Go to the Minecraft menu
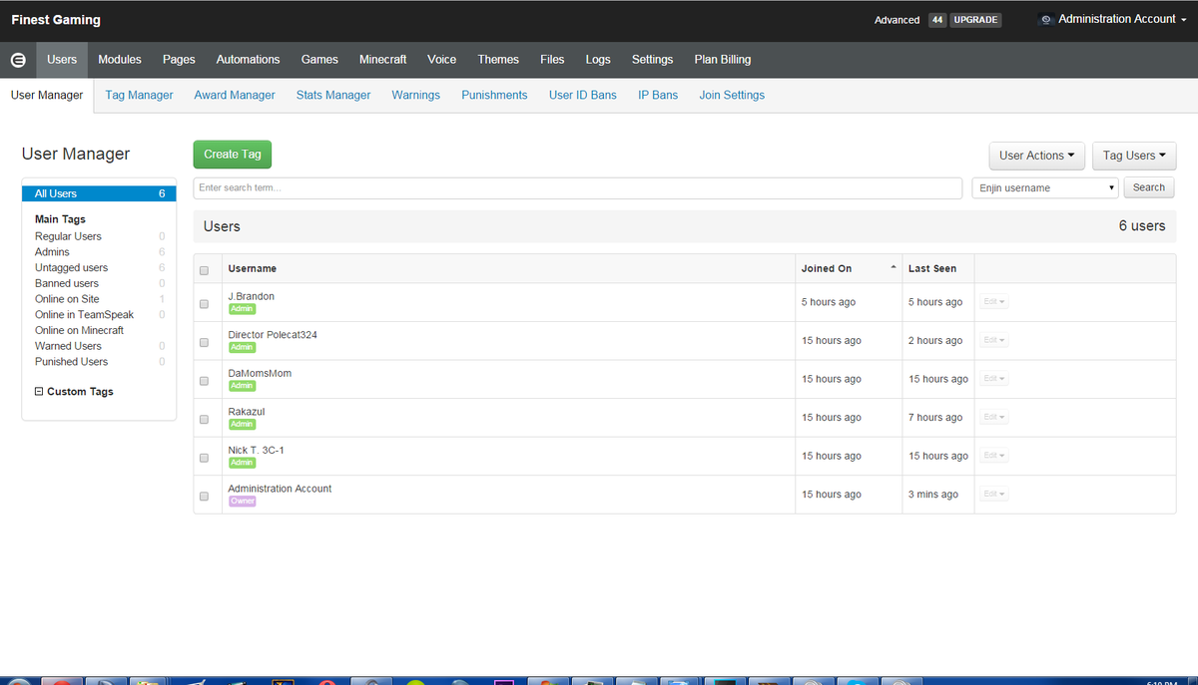 coord(382,60)
